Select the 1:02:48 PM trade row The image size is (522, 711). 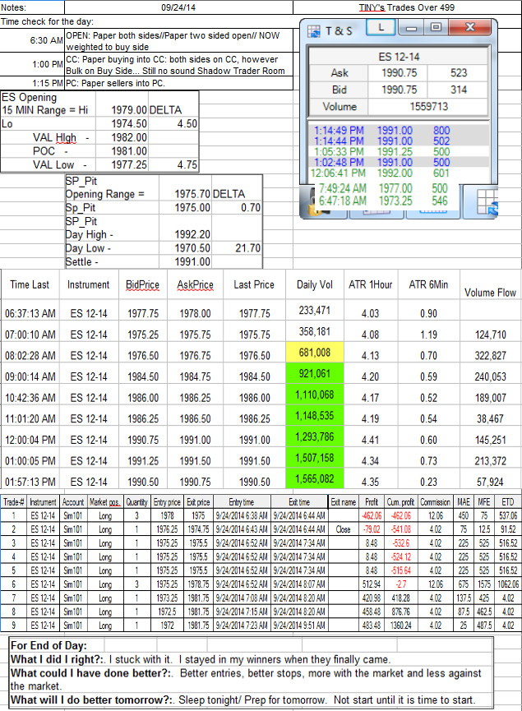coord(399,162)
